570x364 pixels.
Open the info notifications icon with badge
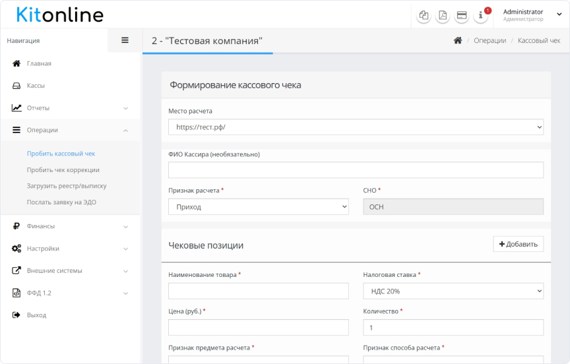pos(481,15)
